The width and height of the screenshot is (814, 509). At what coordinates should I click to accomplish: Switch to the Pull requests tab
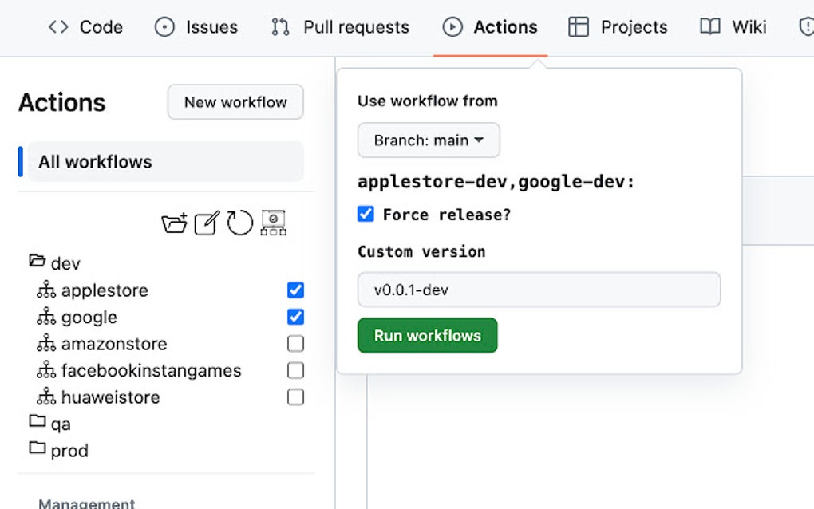[x=341, y=27]
